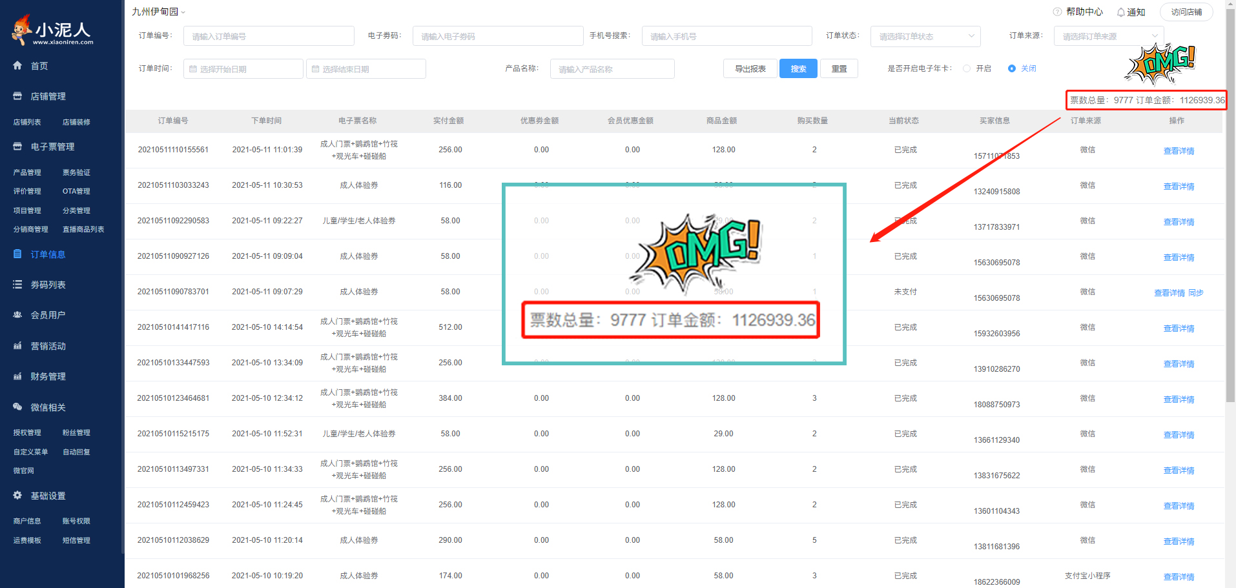This screenshot has height=588, width=1236.
Task: Select the 开启 radio for 电子年卡
Action: coord(967,68)
